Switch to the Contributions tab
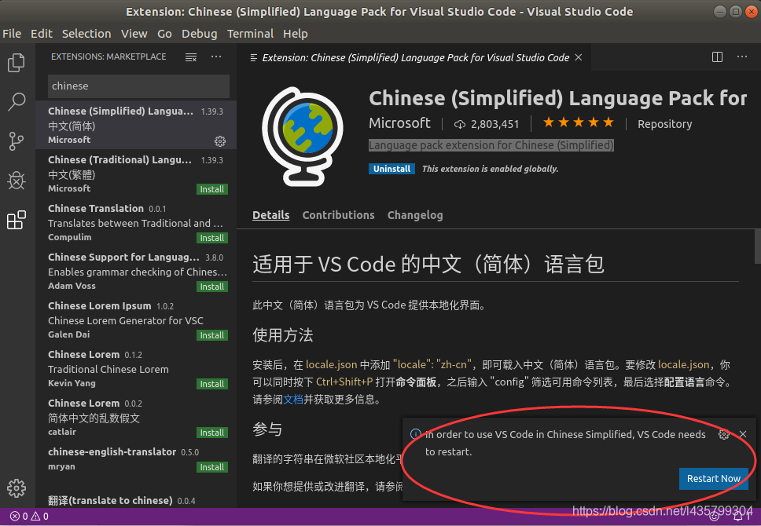This screenshot has width=761, height=526. click(338, 215)
